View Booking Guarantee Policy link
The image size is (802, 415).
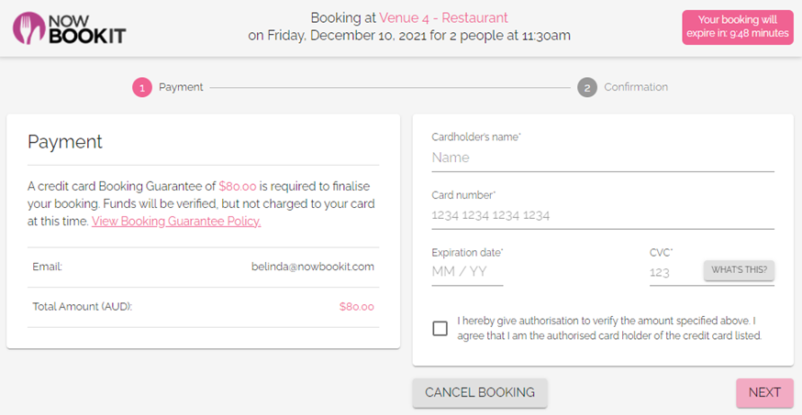coord(176,221)
